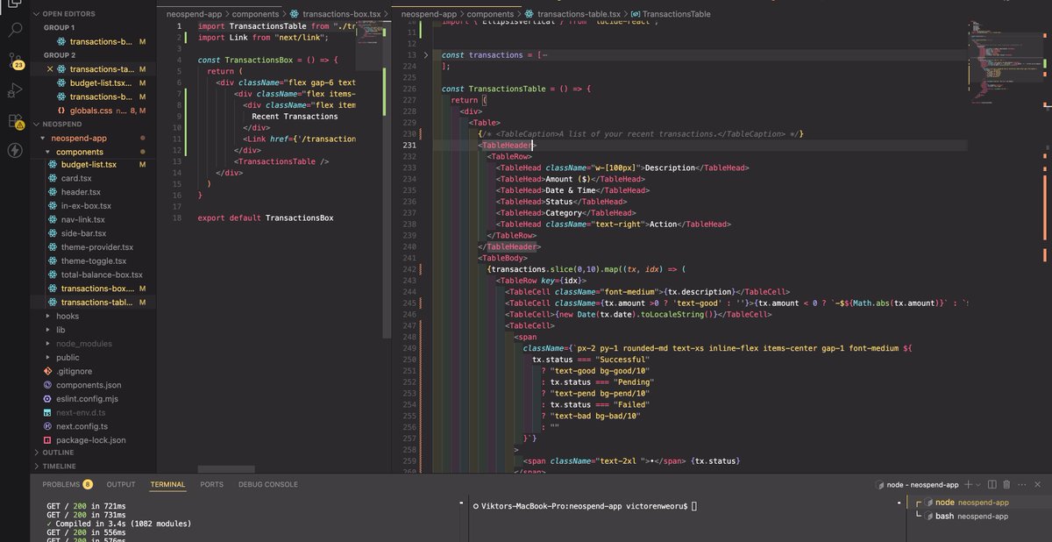The height and width of the screenshot is (542, 1052).
Task: Open Source Control view with 23 badge
Action: tap(15, 61)
